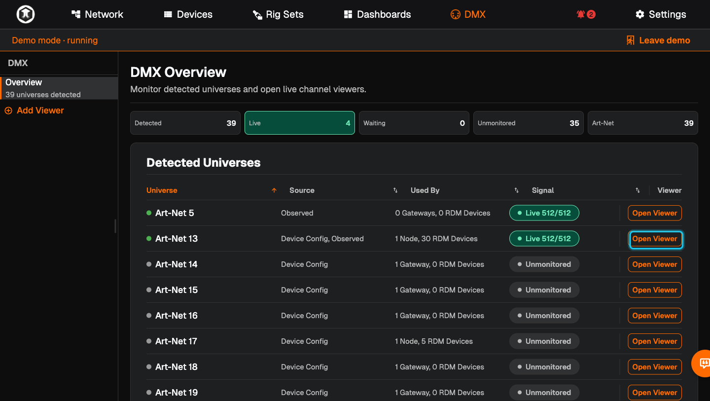The width and height of the screenshot is (710, 401).
Task: Open Viewer for Art-Net 17
Action: tap(655, 341)
